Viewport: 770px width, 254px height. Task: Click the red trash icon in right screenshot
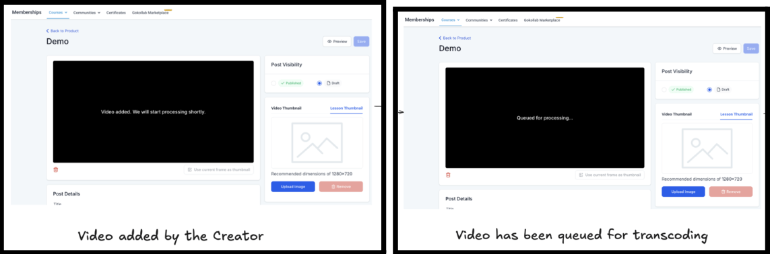(448, 175)
